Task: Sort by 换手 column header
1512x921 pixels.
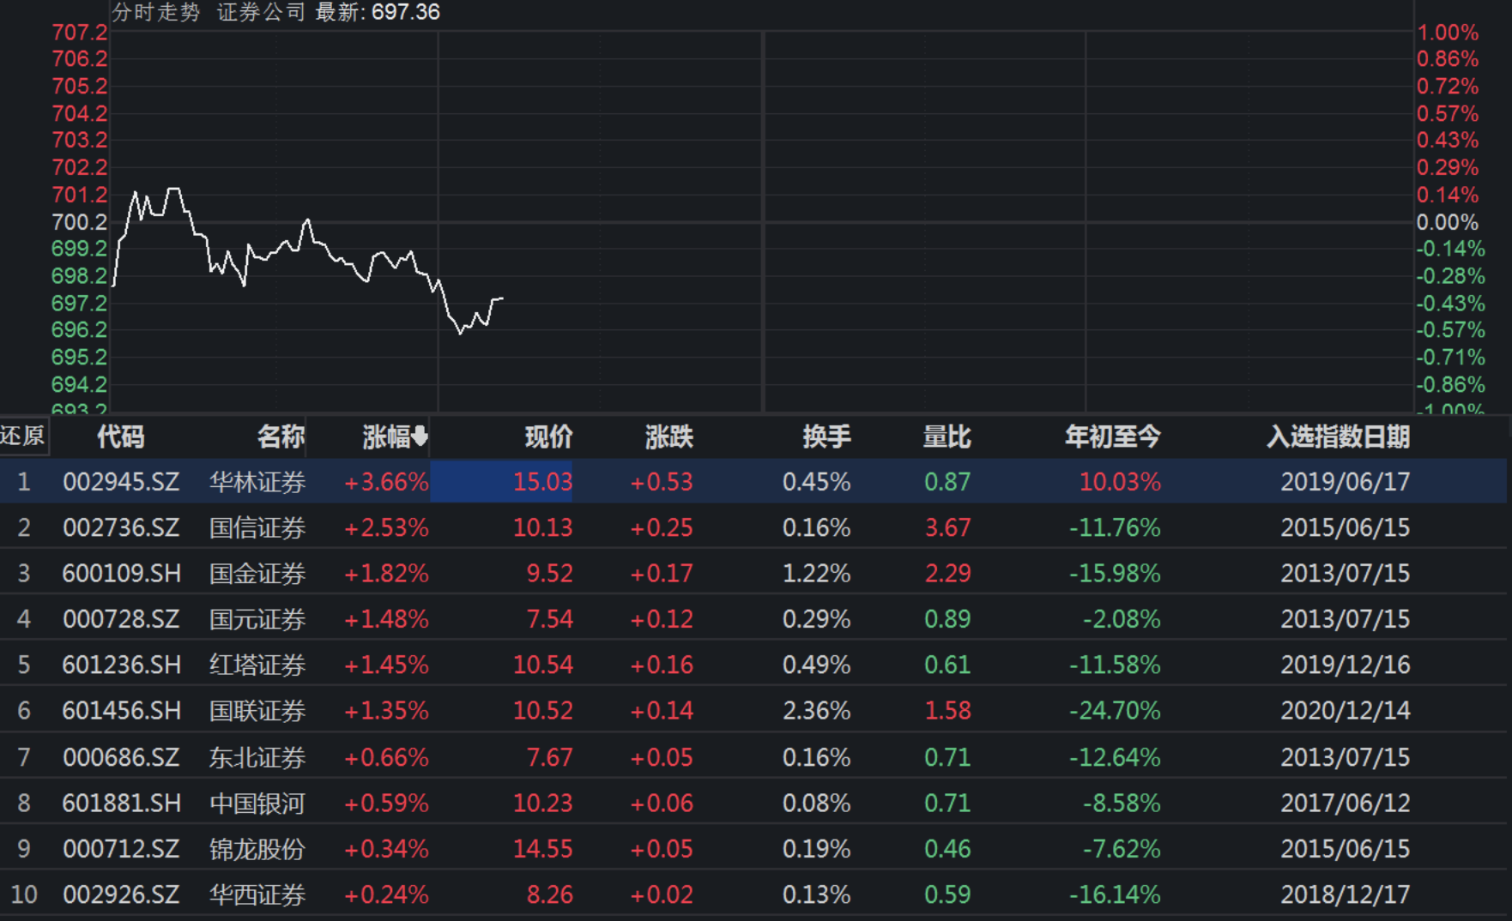Action: tap(826, 437)
